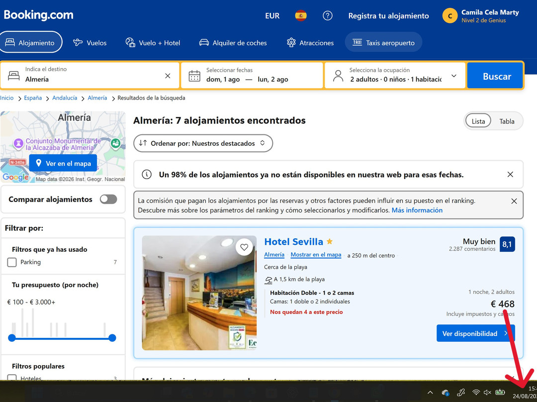Click the € 468 price text
Viewport: 537px width, 402px height.
pos(502,304)
